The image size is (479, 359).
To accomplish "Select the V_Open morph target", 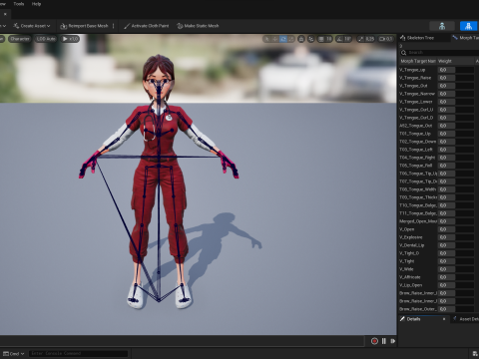I will (407, 229).
